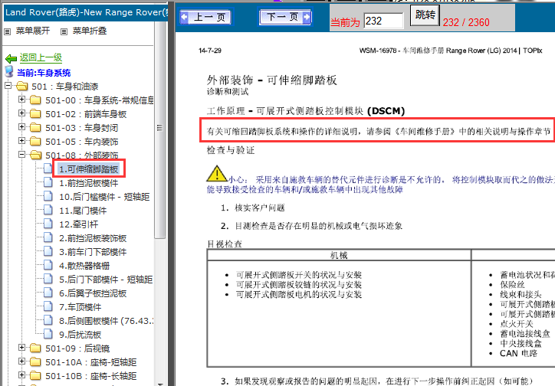Click the 当前:车身系统 computer icon

click(x=9, y=72)
